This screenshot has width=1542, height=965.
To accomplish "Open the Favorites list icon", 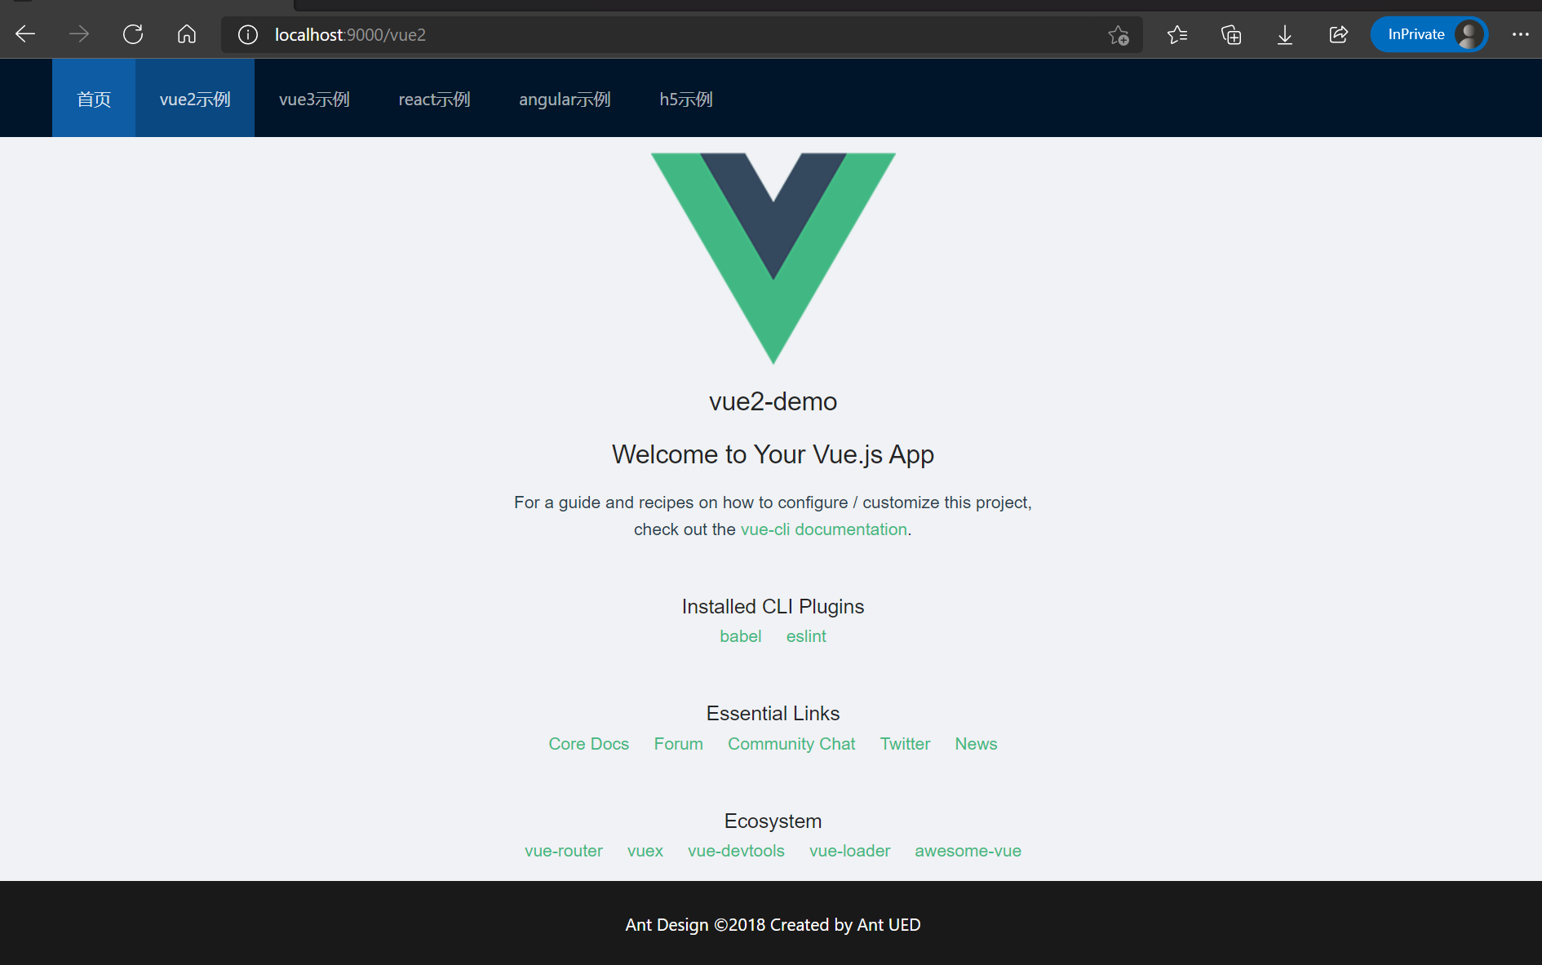I will tap(1177, 34).
